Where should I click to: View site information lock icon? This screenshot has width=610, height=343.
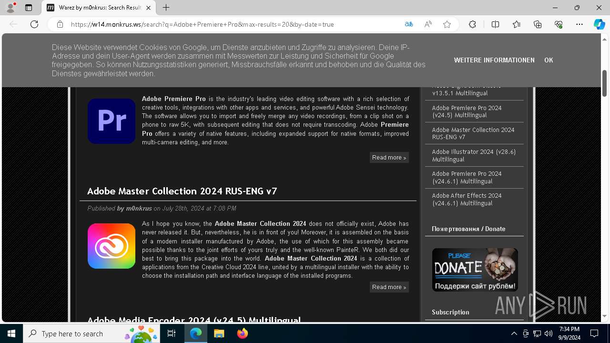60,24
